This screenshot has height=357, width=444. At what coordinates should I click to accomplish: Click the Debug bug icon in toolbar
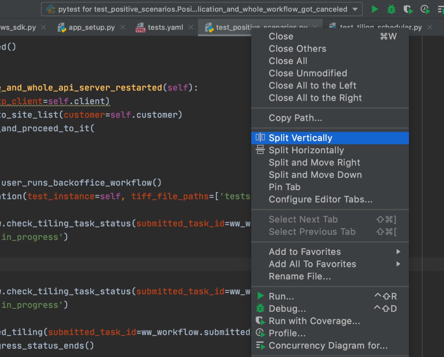391,9
